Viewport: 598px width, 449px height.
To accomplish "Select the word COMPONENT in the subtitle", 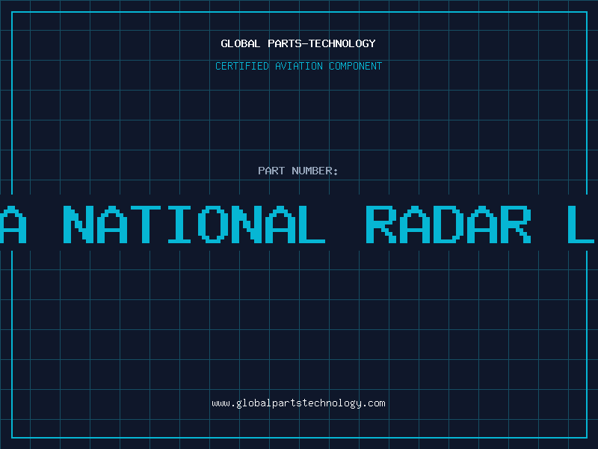I will [356, 66].
